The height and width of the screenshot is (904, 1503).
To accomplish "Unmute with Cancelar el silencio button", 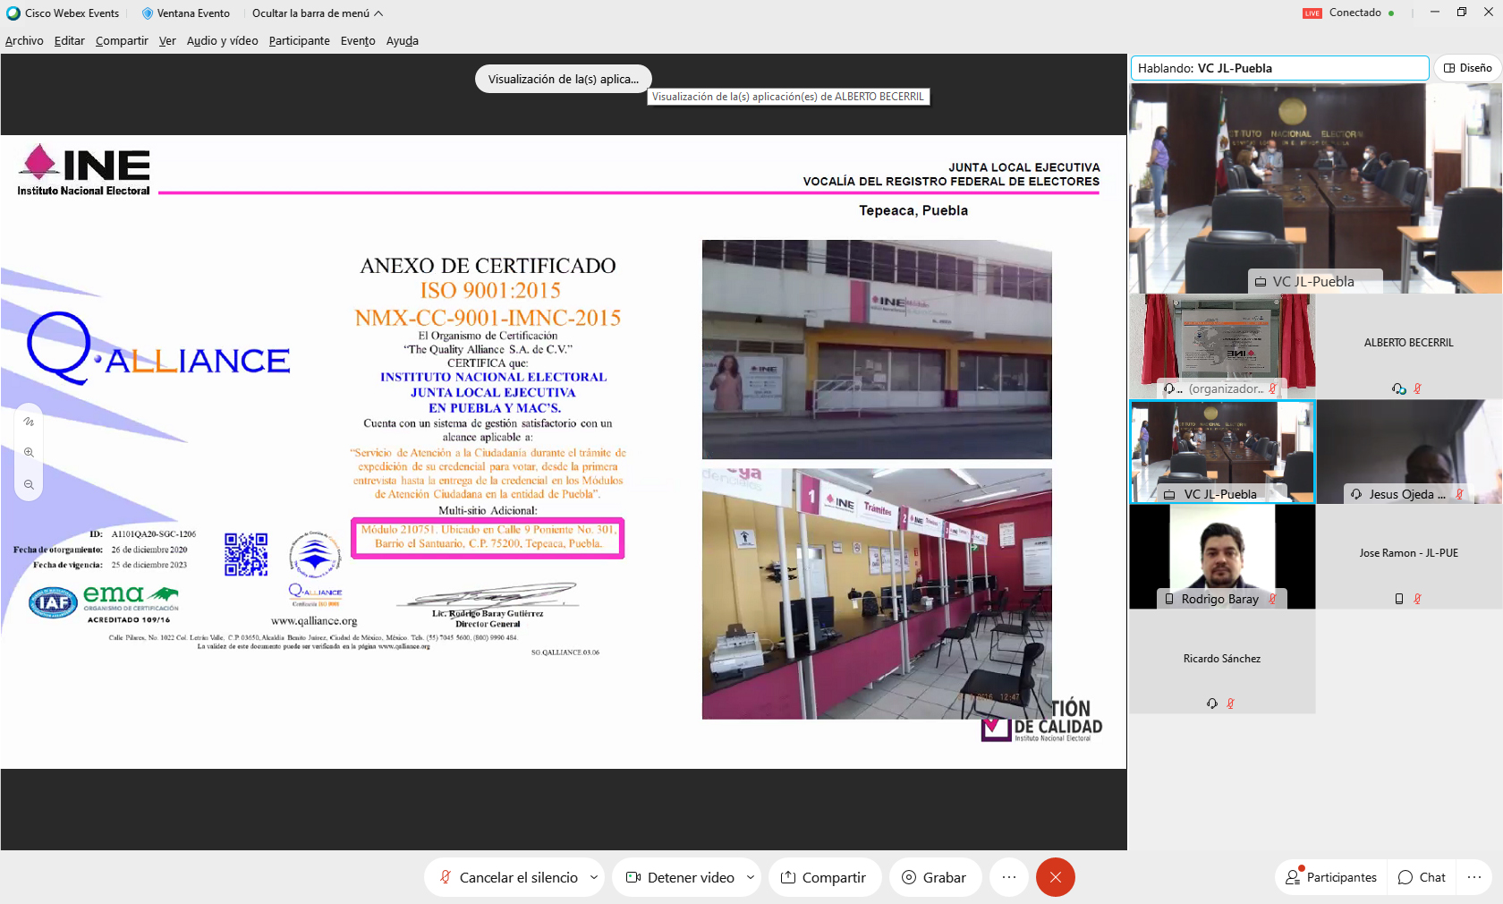I will pyautogui.click(x=507, y=877).
